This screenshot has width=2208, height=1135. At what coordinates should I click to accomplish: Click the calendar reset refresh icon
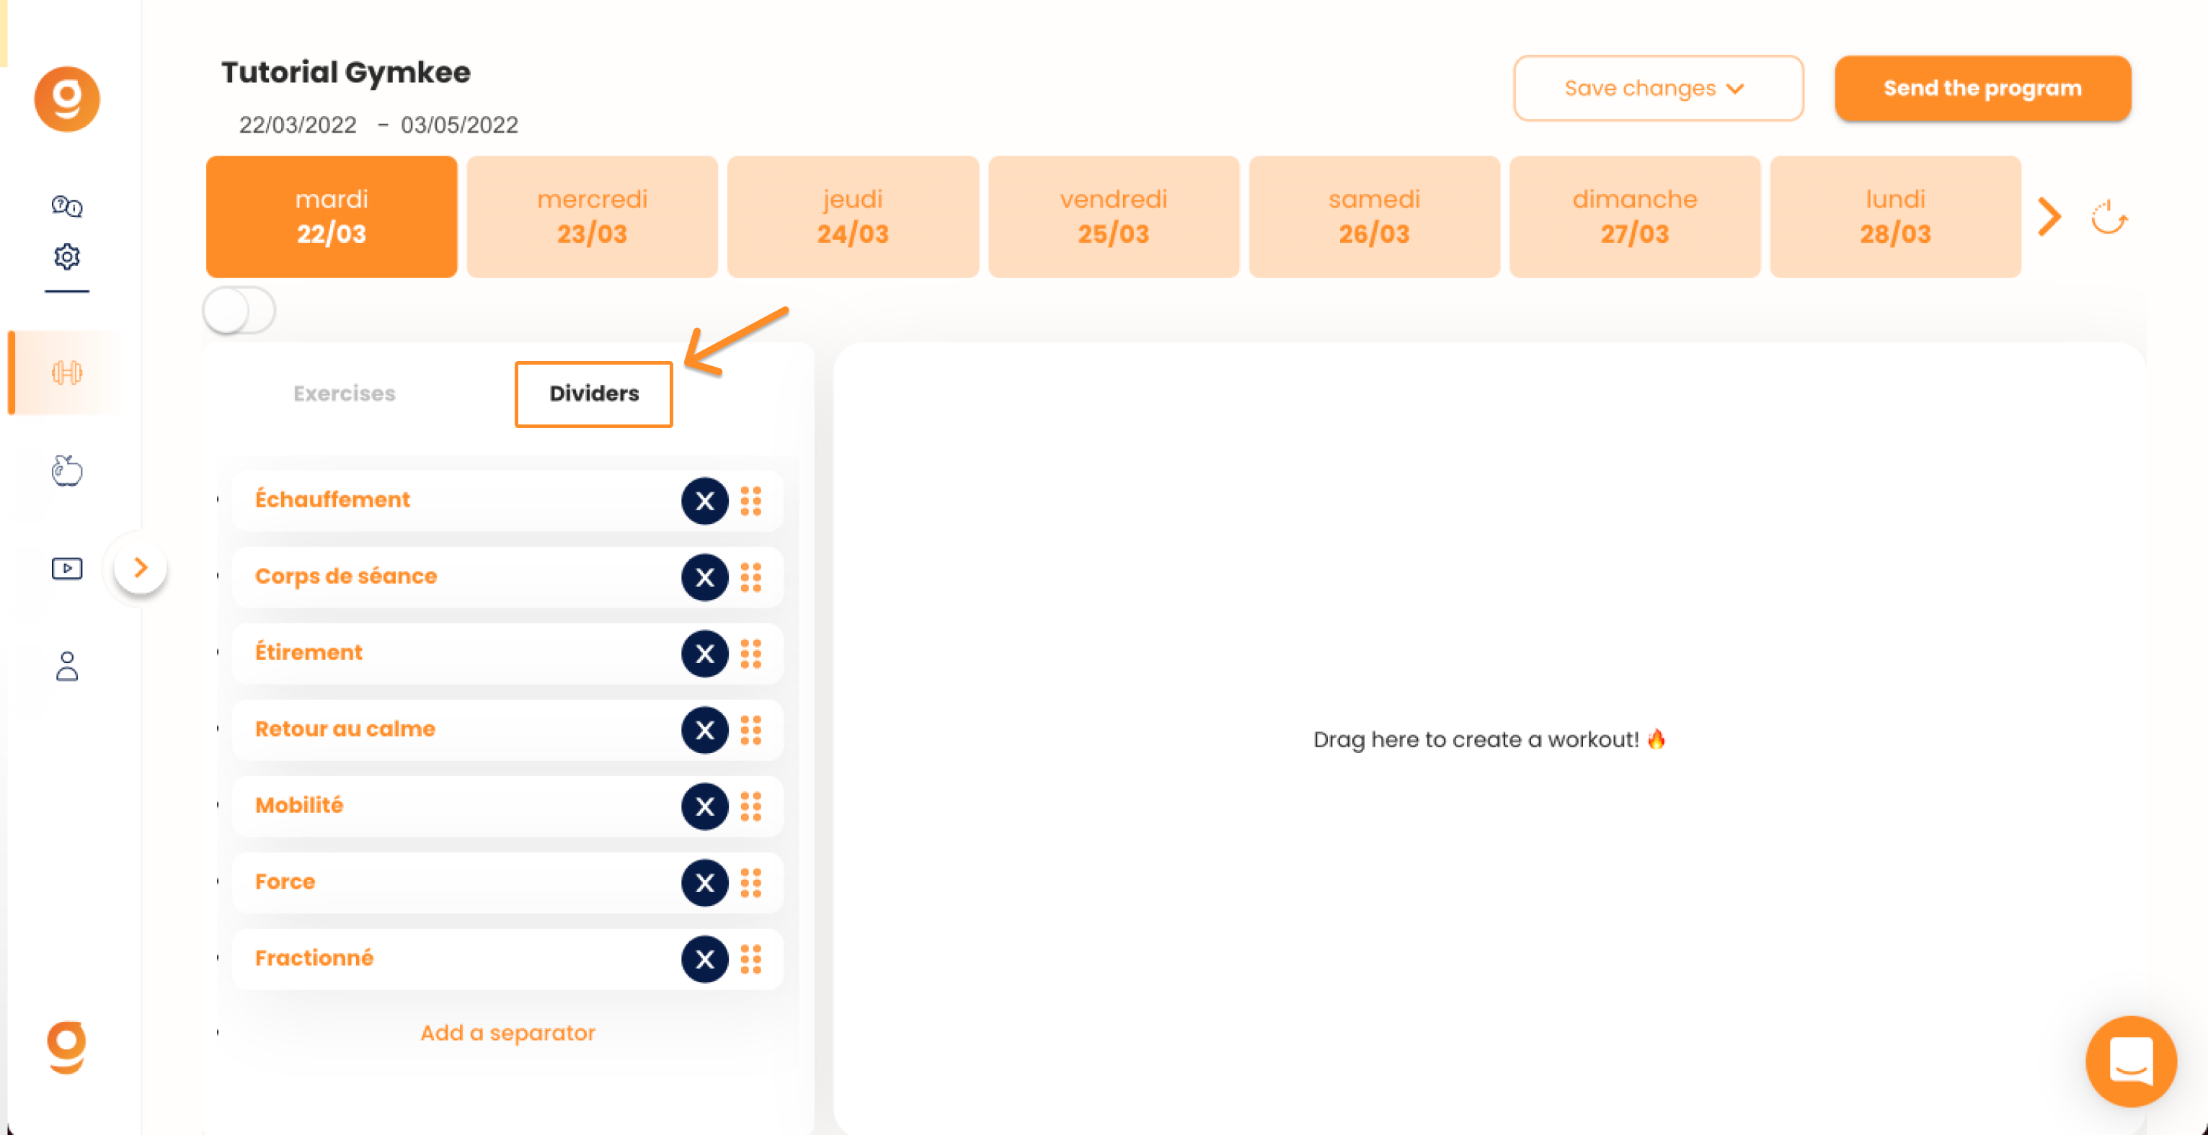coord(2109,218)
